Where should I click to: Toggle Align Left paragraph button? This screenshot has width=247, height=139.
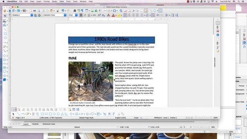(125, 15)
